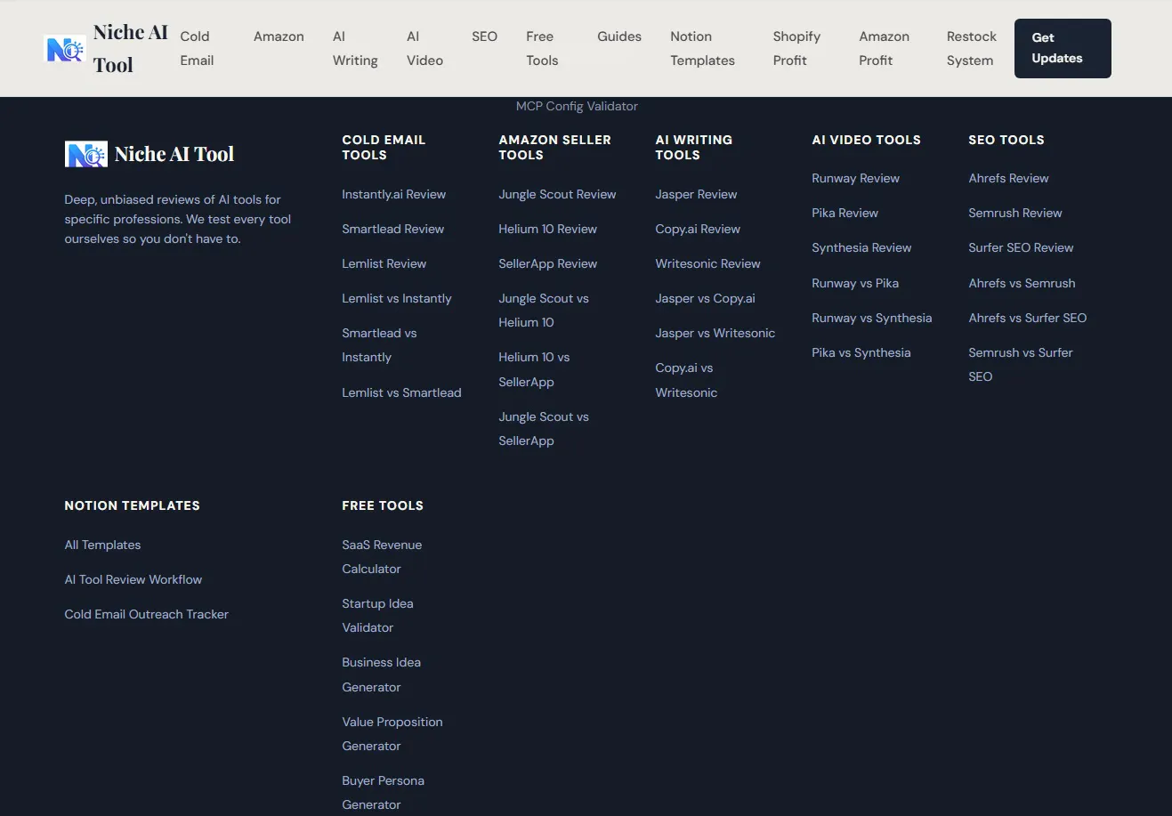
Task: Visit the Guides nav link
Action: pos(619,36)
